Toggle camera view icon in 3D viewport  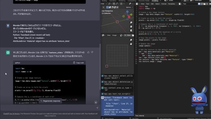pyautogui.click(x=131, y=30)
